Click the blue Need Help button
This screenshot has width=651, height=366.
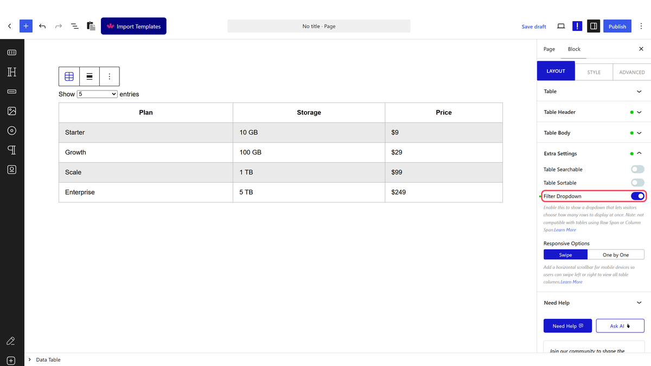[567, 326]
